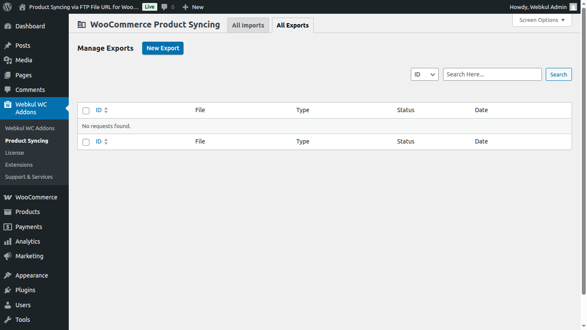Screen dimensions: 587x330
Task: Click inside the Search Here field
Action: (x=492, y=74)
